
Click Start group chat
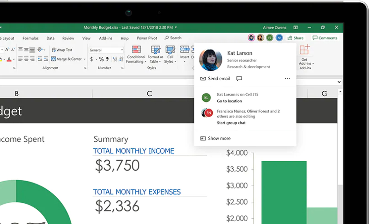[231, 122]
